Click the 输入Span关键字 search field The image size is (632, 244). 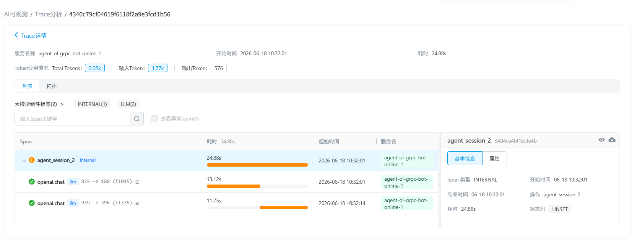(x=73, y=119)
